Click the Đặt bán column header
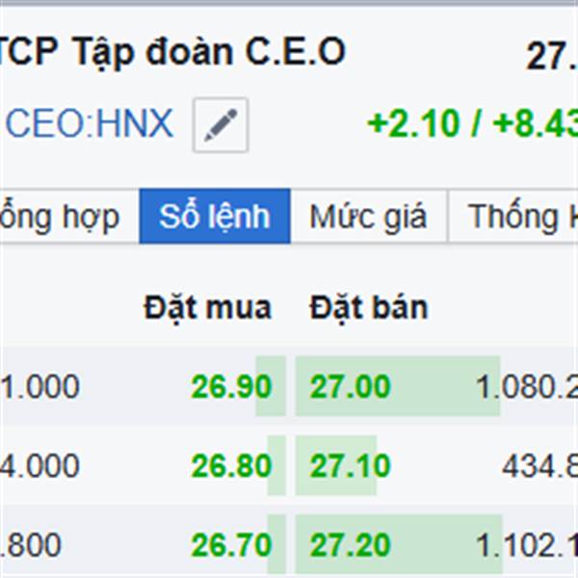The width and height of the screenshot is (578, 578). click(368, 308)
